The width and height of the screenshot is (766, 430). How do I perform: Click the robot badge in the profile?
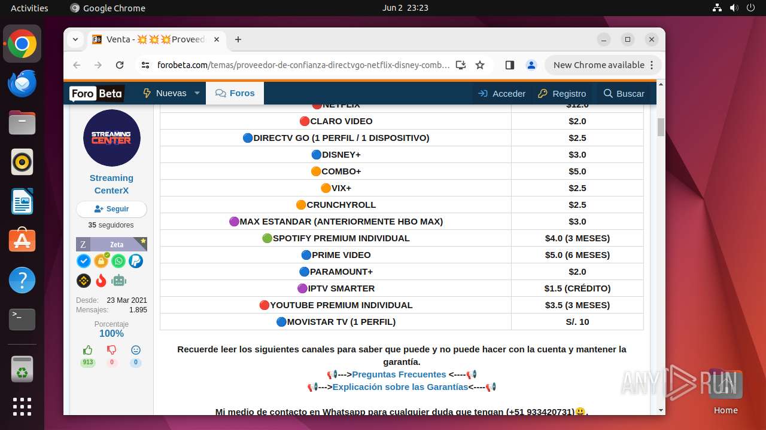tap(119, 280)
